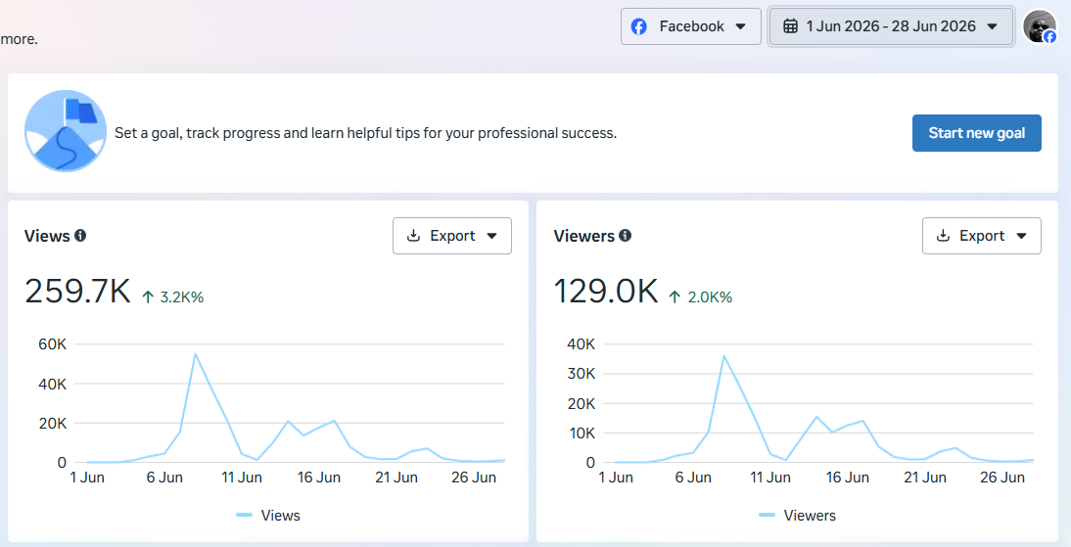The image size is (1071, 547).
Task: Open the Facebook platform dropdown
Action: [x=690, y=26]
